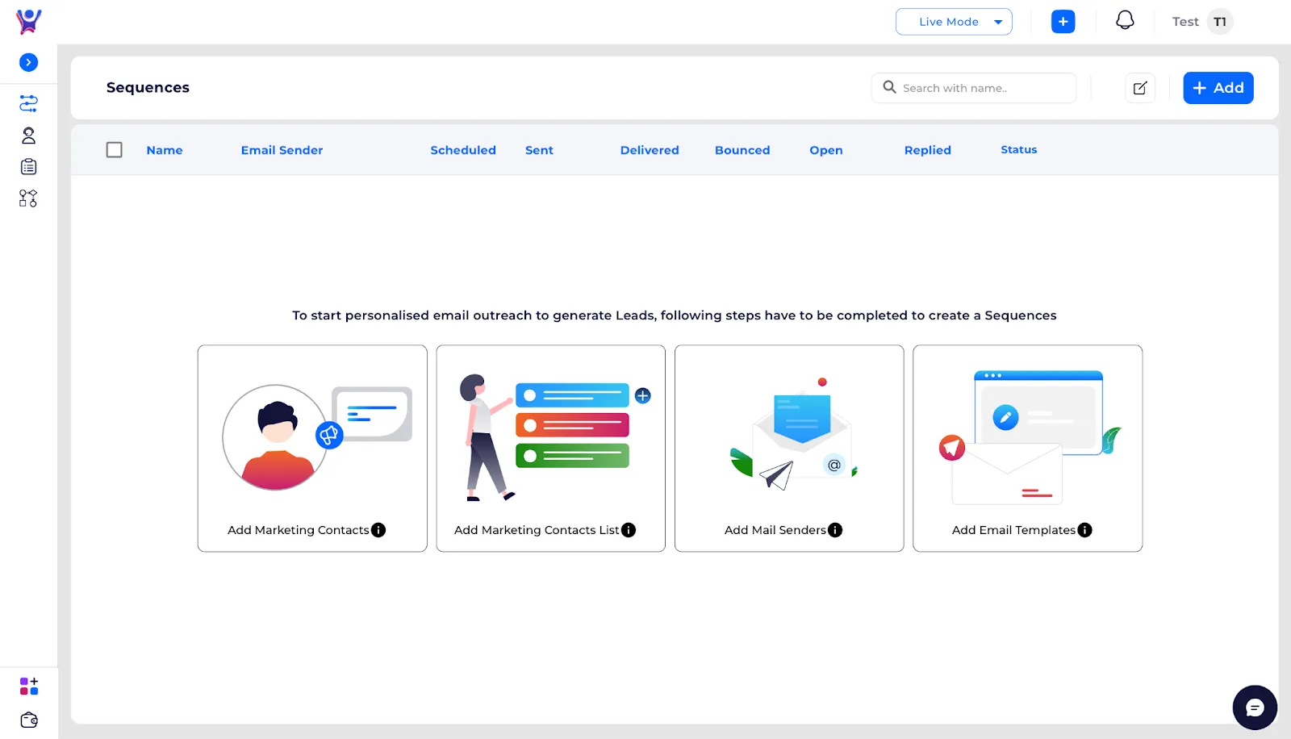Image resolution: width=1291 pixels, height=739 pixels.
Task: Sort by the Name column header
Action: tap(165, 150)
